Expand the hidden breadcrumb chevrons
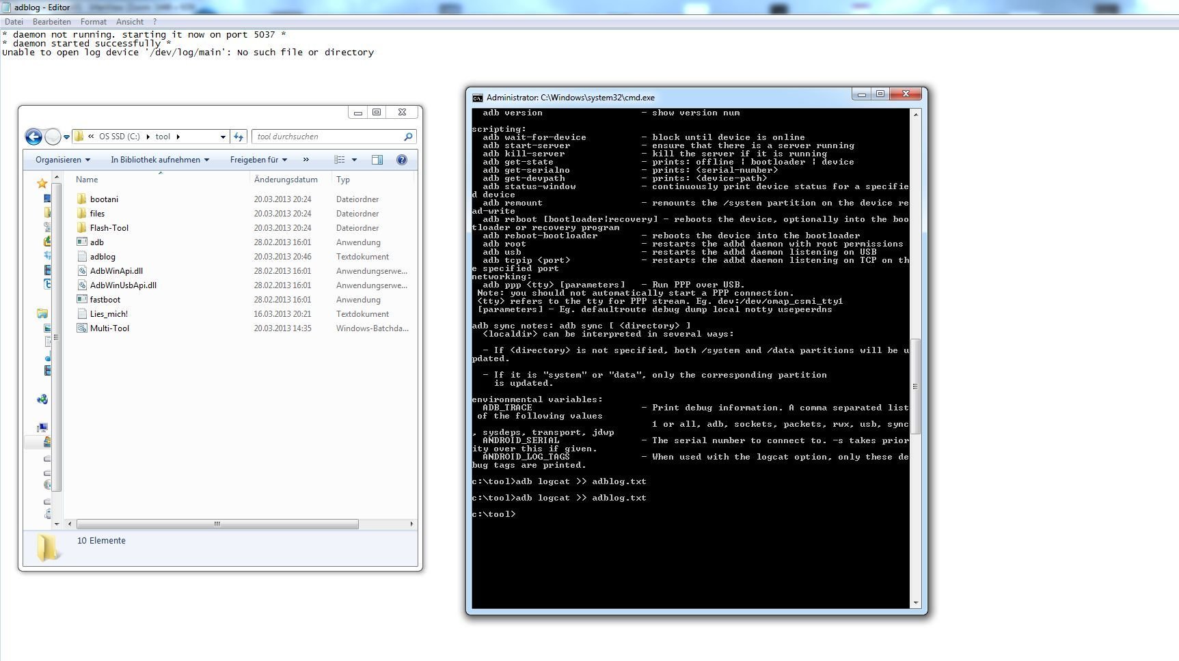The height and width of the screenshot is (661, 1179). click(x=91, y=137)
